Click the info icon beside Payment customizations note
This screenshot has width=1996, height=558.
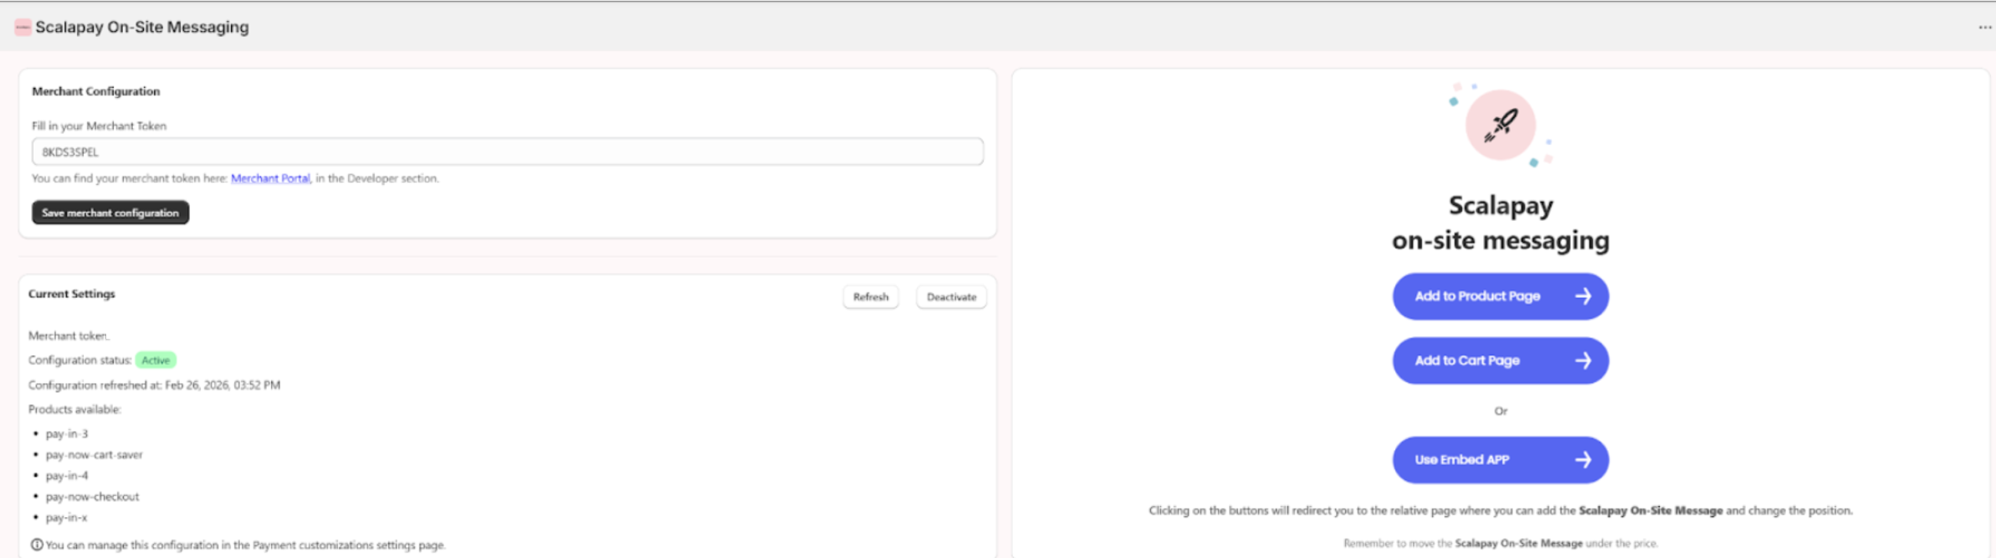[x=37, y=545]
